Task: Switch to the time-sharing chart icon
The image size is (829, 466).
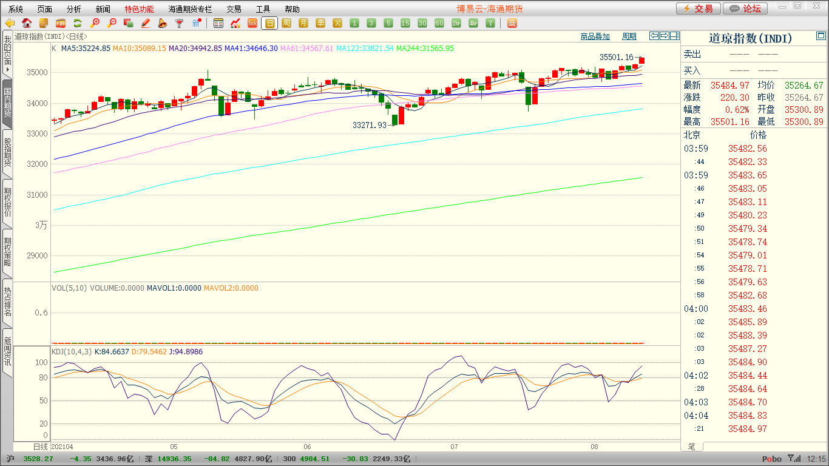Action: (235, 23)
